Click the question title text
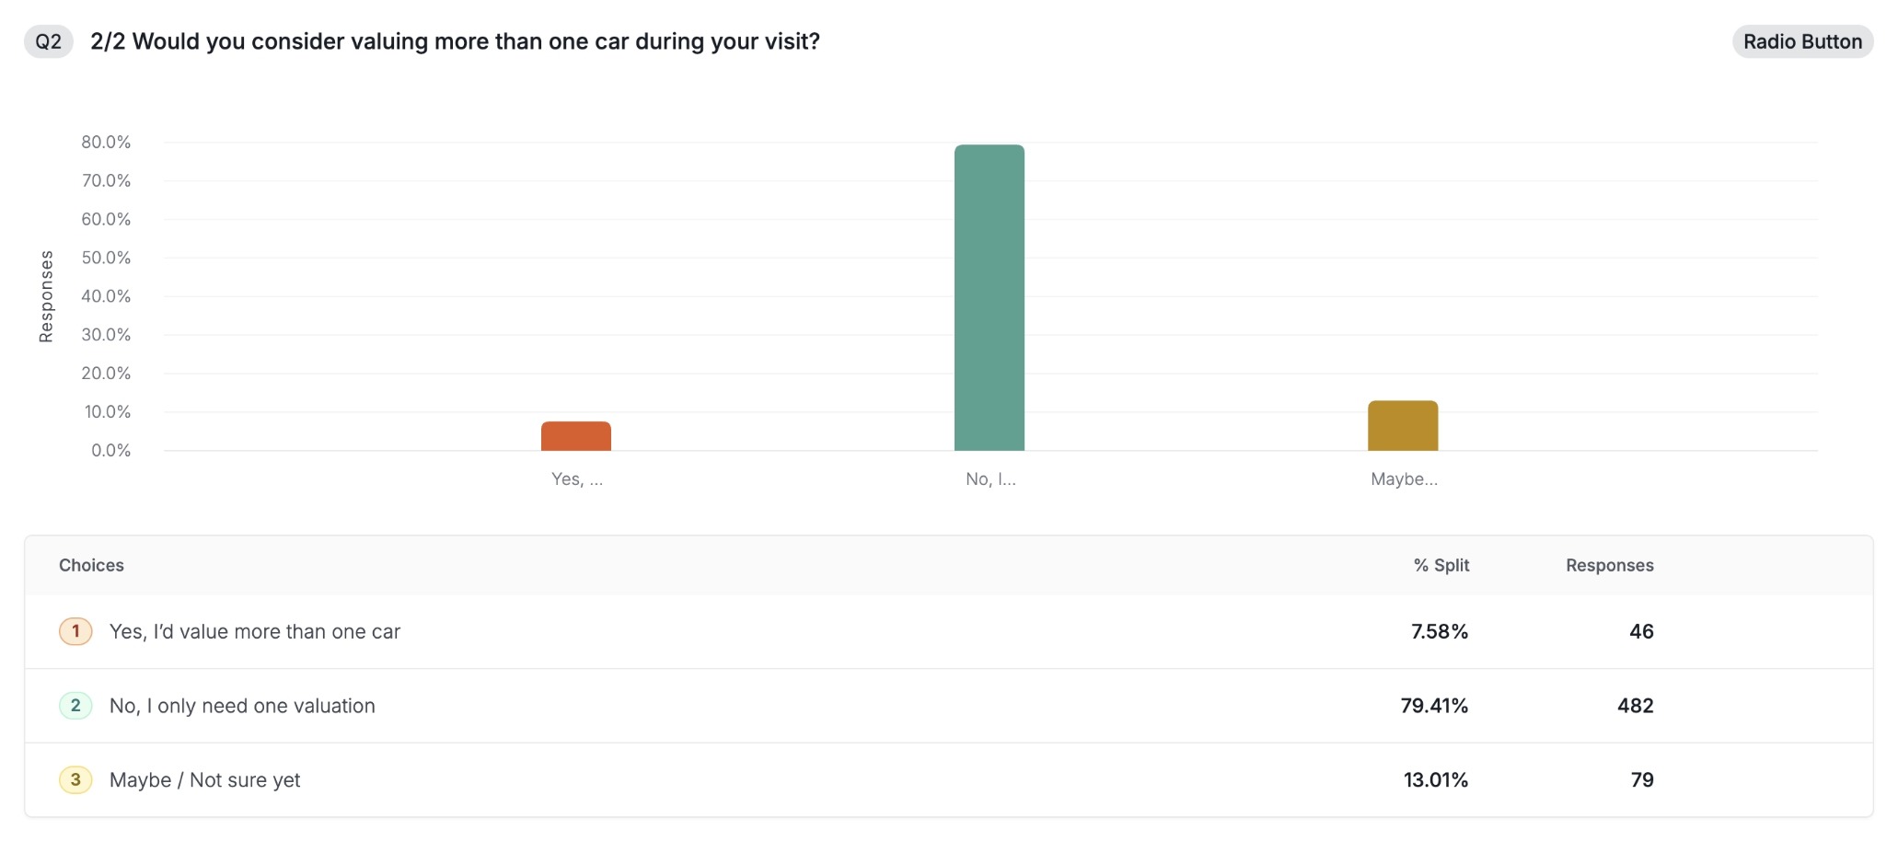 coord(455,41)
